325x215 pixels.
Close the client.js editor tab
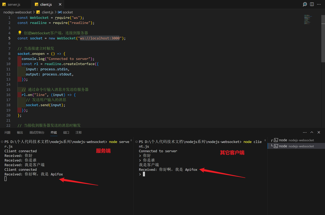tap(60, 4)
